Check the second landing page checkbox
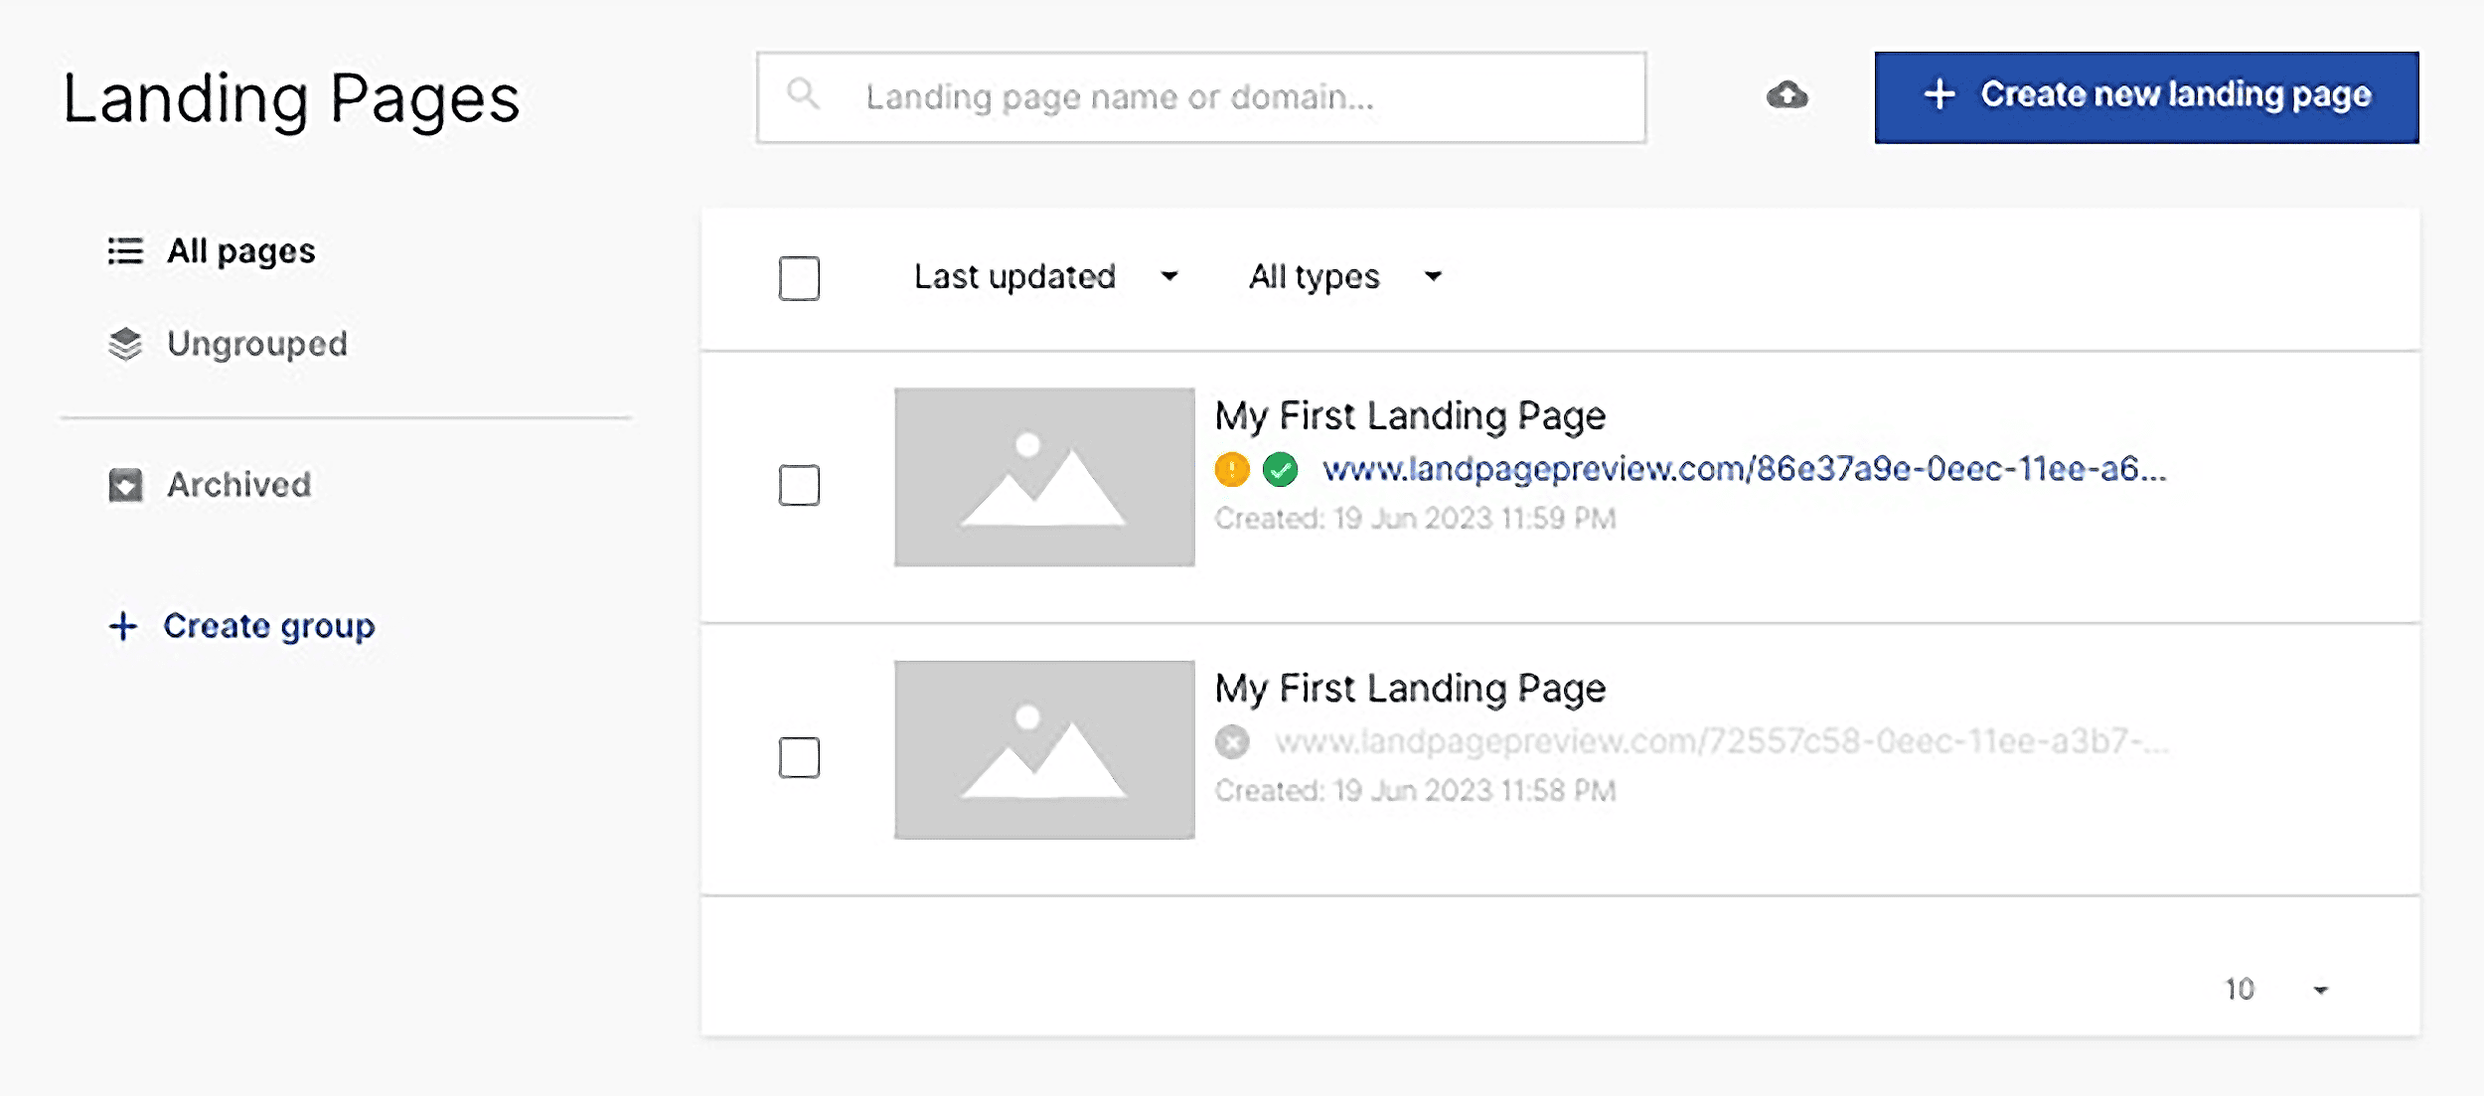Viewport: 2484px width, 1096px height. [x=799, y=757]
